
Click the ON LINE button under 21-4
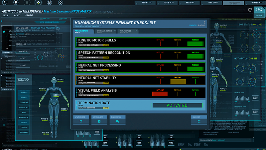[x=259, y=15]
